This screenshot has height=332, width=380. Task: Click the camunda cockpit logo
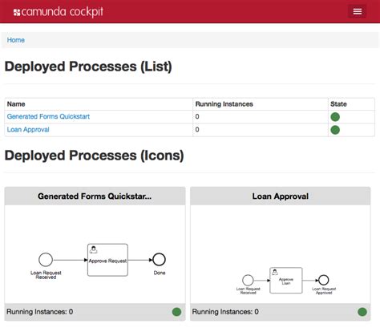(59, 12)
